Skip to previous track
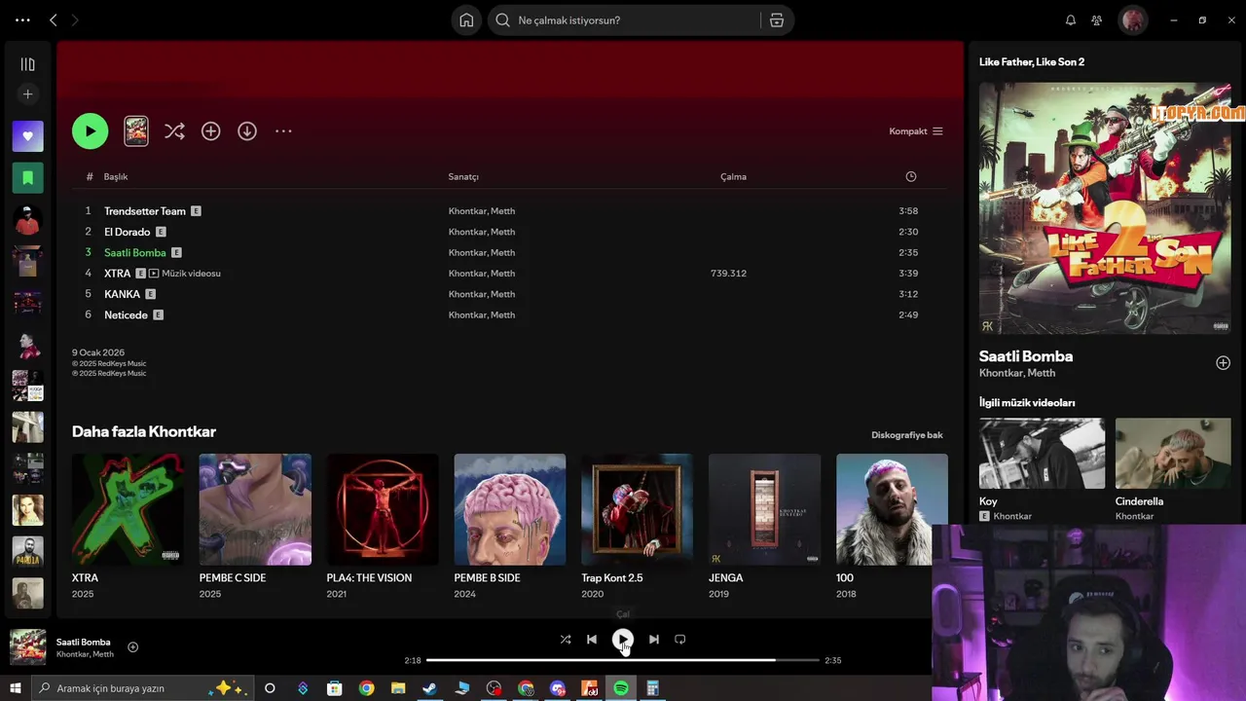 click(592, 640)
